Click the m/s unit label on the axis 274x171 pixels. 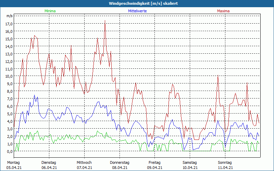pyautogui.click(x=9, y=16)
